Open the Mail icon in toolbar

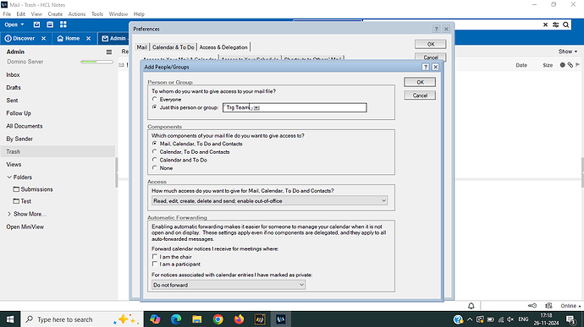click(x=36, y=25)
